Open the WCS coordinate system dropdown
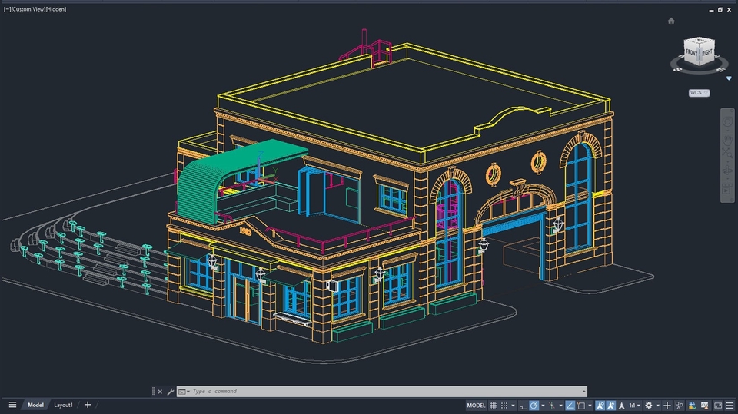The width and height of the screenshot is (738, 414). [699, 93]
